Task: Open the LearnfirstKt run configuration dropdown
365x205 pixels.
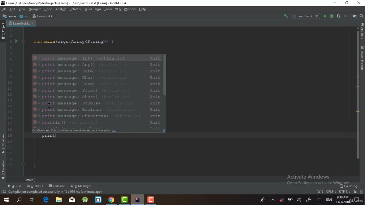Action: coord(305,16)
